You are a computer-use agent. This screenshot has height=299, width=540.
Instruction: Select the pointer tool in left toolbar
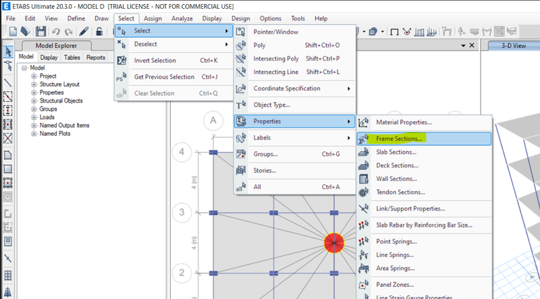8,52
